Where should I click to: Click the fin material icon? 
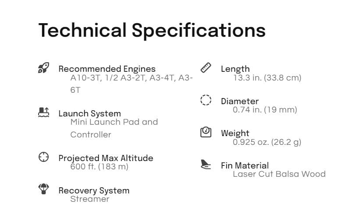coord(206,164)
